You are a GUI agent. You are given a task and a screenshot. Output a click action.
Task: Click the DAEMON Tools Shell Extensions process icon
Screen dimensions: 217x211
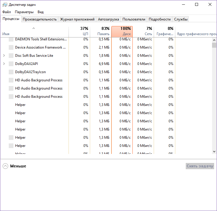tap(11, 39)
